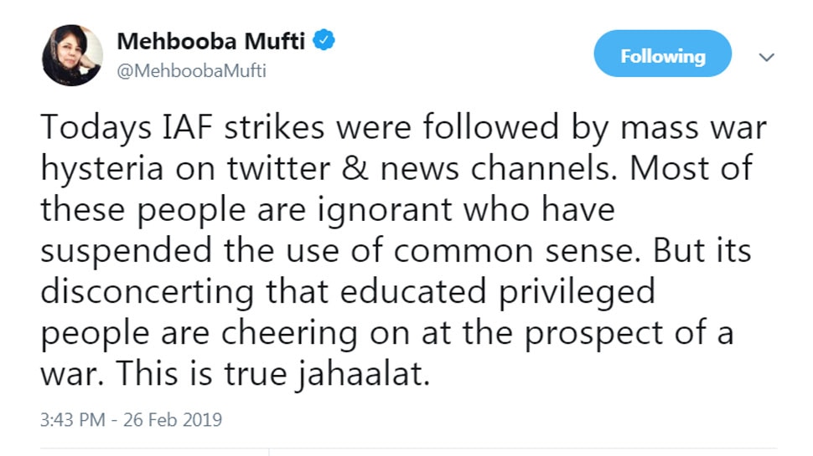The image size is (813, 456).
Task: Click Mehbooba Mufti's profile avatar photo
Action: pyautogui.click(x=72, y=54)
